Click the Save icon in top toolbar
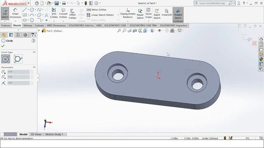This screenshot has width=264, height=148. 57,3
